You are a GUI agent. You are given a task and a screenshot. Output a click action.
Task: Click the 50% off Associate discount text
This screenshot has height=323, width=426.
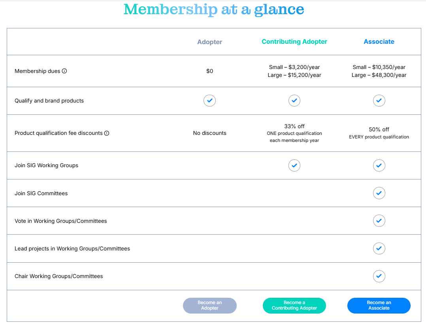[x=379, y=129]
